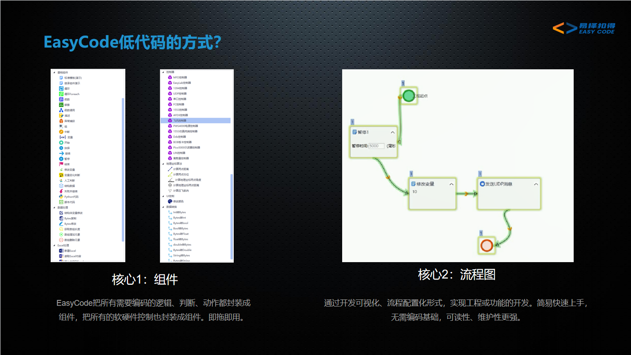Select the Python代码 component icon
This screenshot has width=631, height=355.
click(x=61, y=196)
